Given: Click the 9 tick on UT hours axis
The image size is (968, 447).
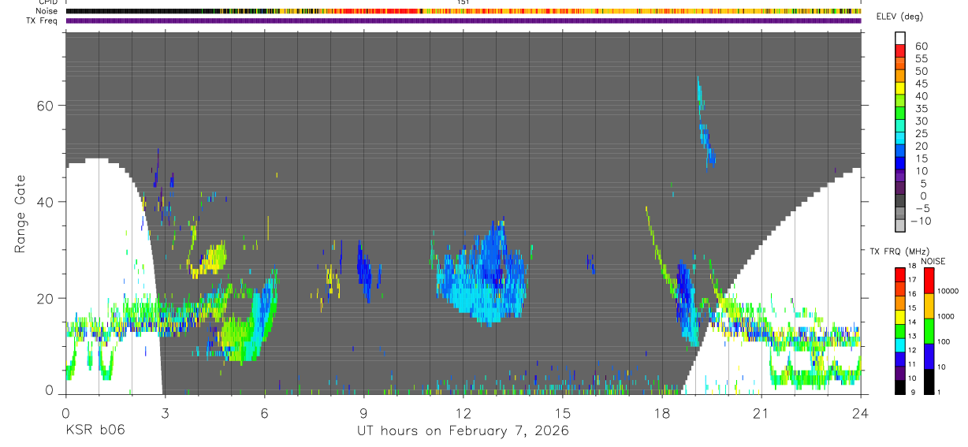Looking at the screenshot, I should [363, 412].
